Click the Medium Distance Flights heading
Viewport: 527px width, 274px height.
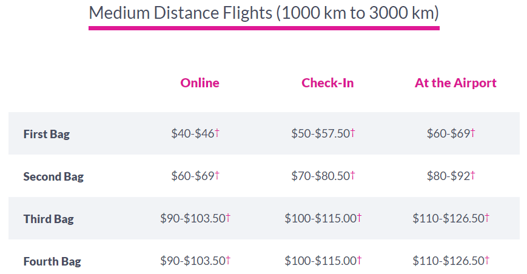pos(263,13)
